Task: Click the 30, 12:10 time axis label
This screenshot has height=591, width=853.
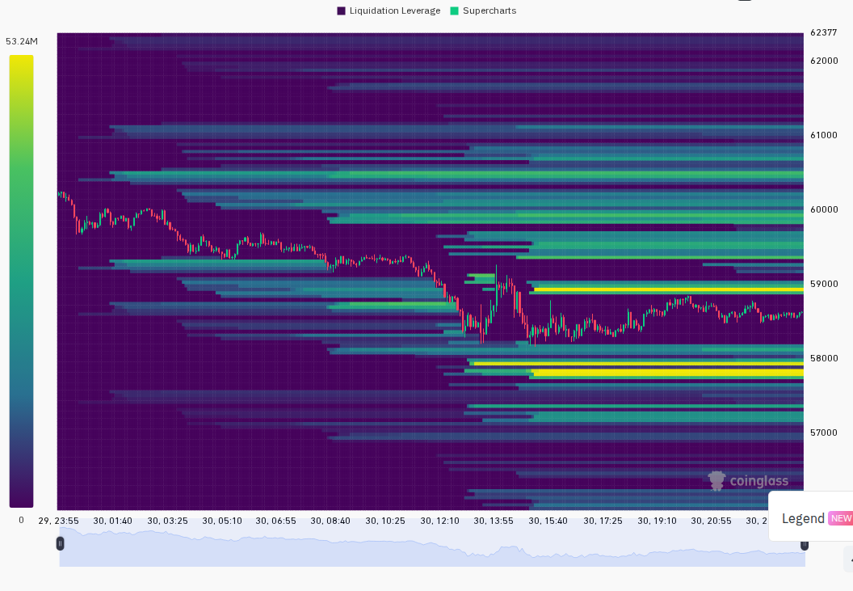Action: pos(439,521)
